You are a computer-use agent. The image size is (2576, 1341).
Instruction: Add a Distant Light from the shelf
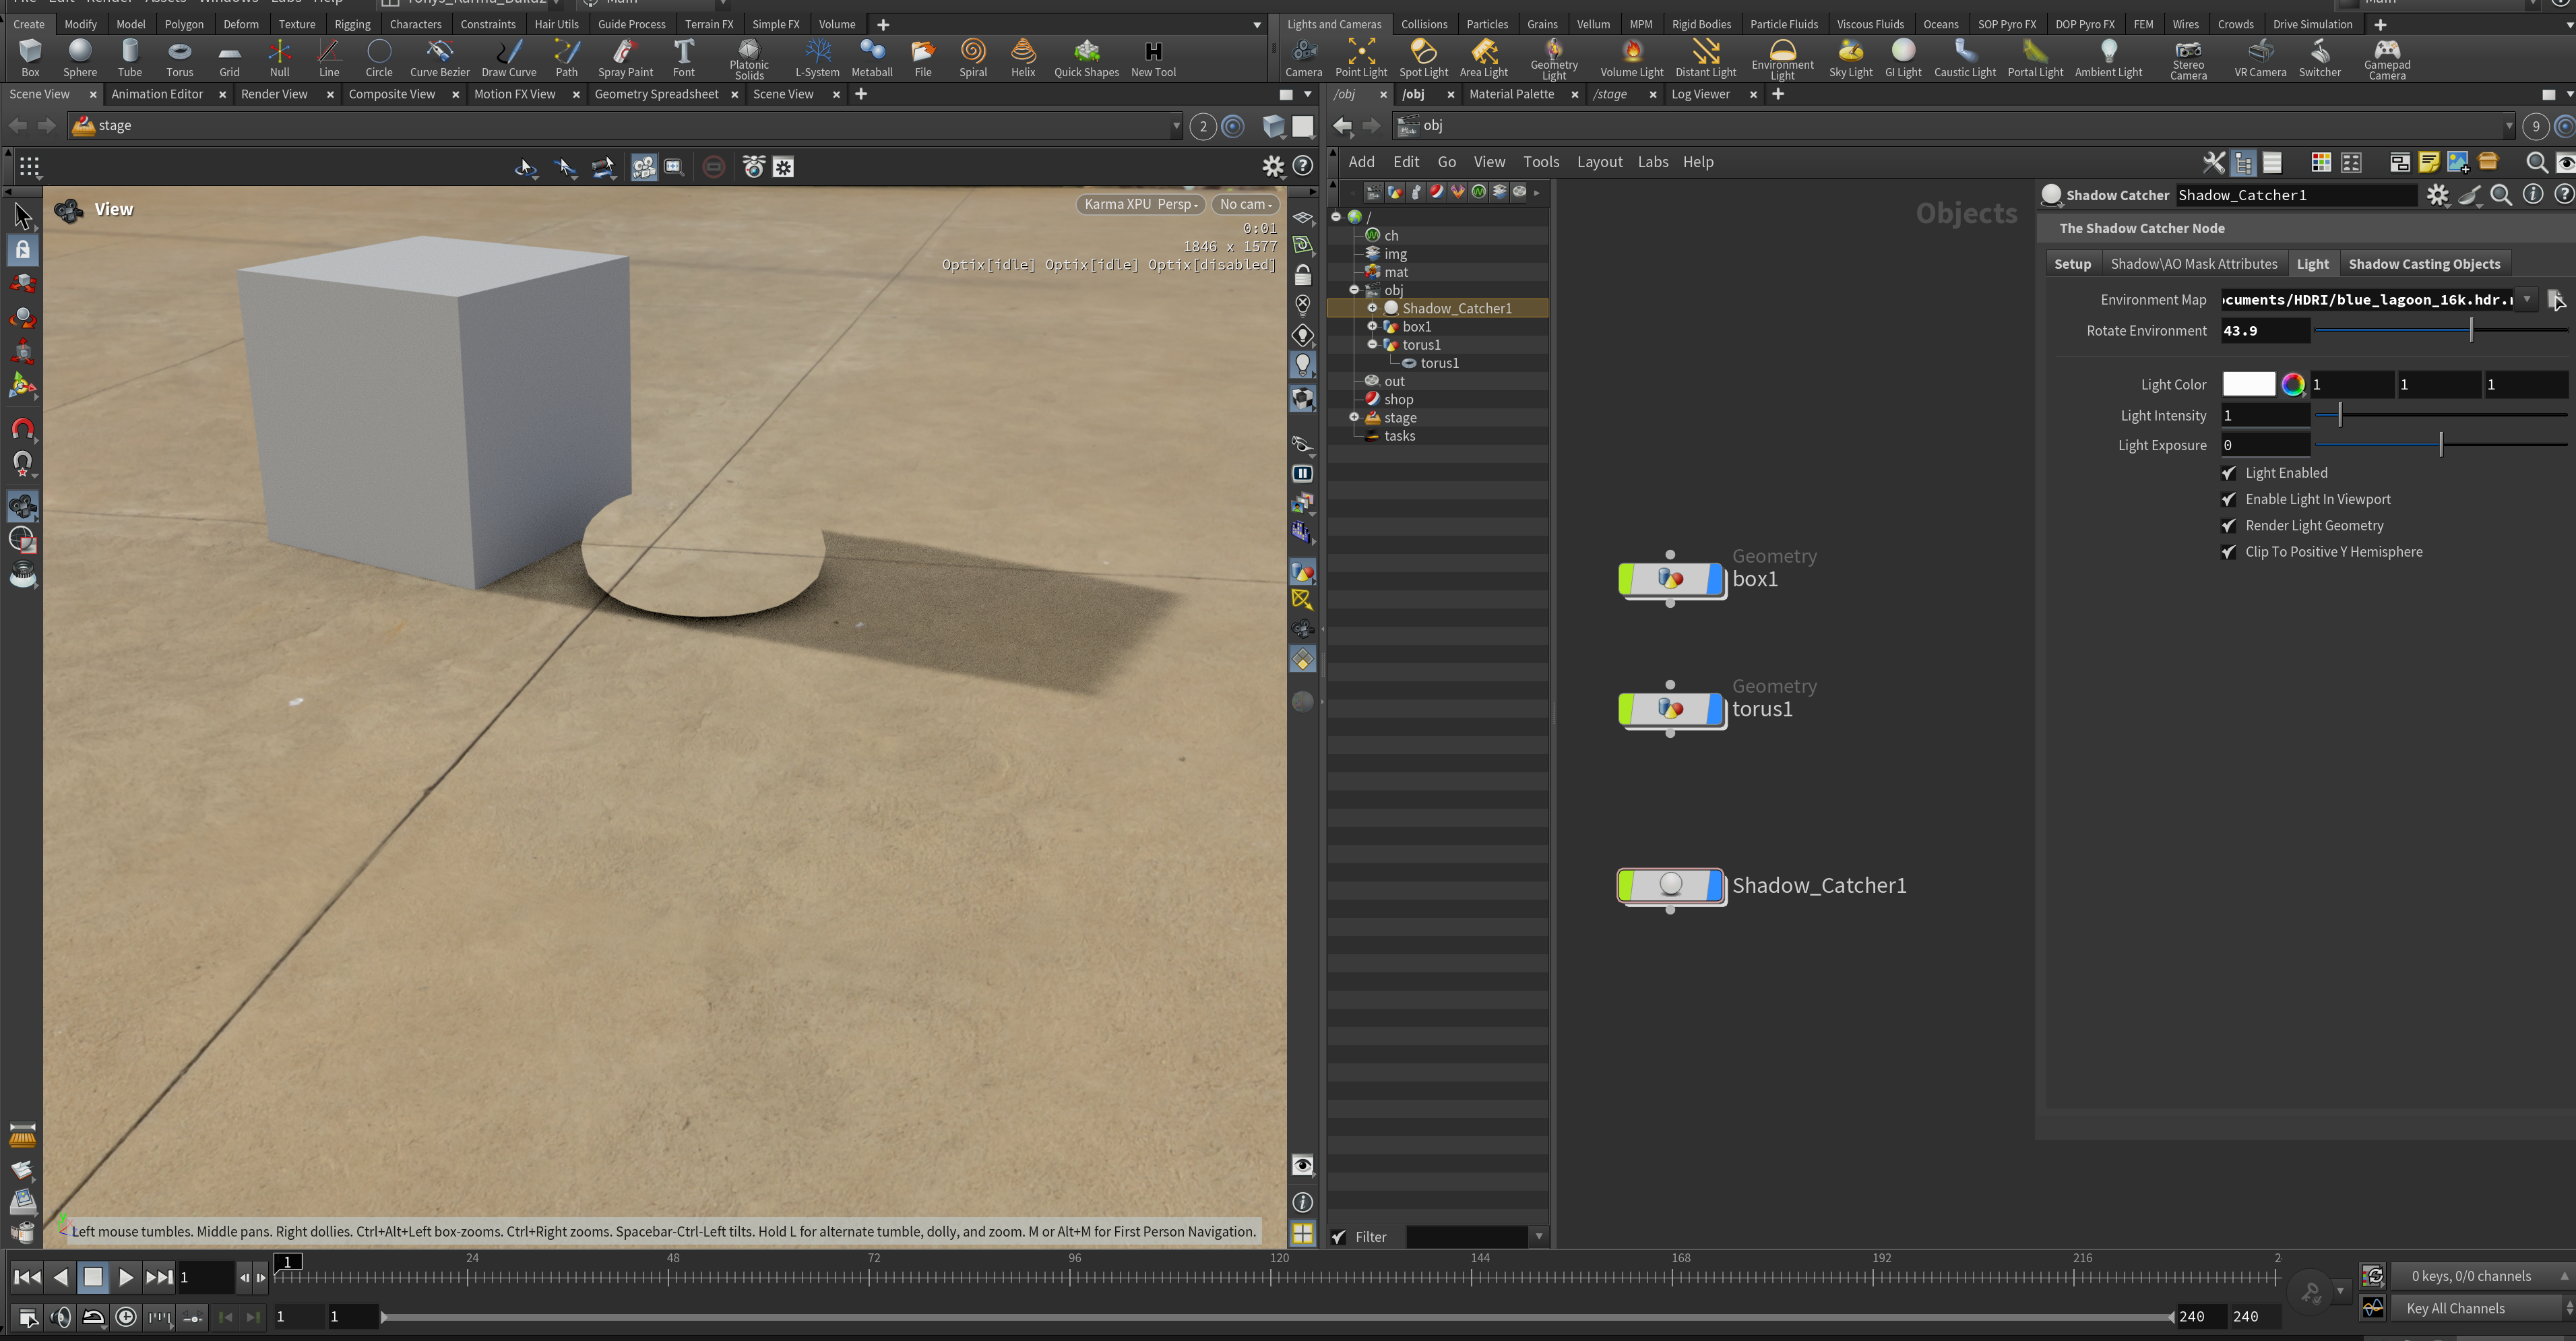(1706, 58)
